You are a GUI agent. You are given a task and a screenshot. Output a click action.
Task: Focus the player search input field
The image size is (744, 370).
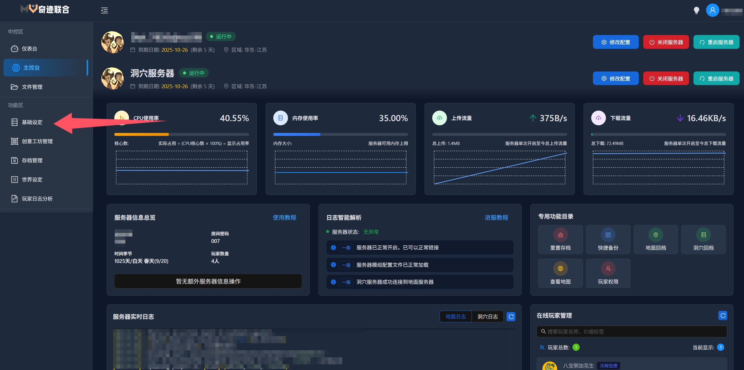(632, 332)
